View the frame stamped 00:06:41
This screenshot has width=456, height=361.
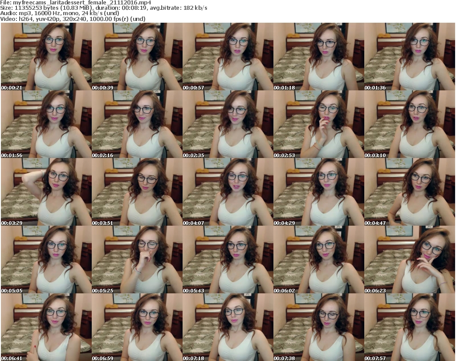46,327
